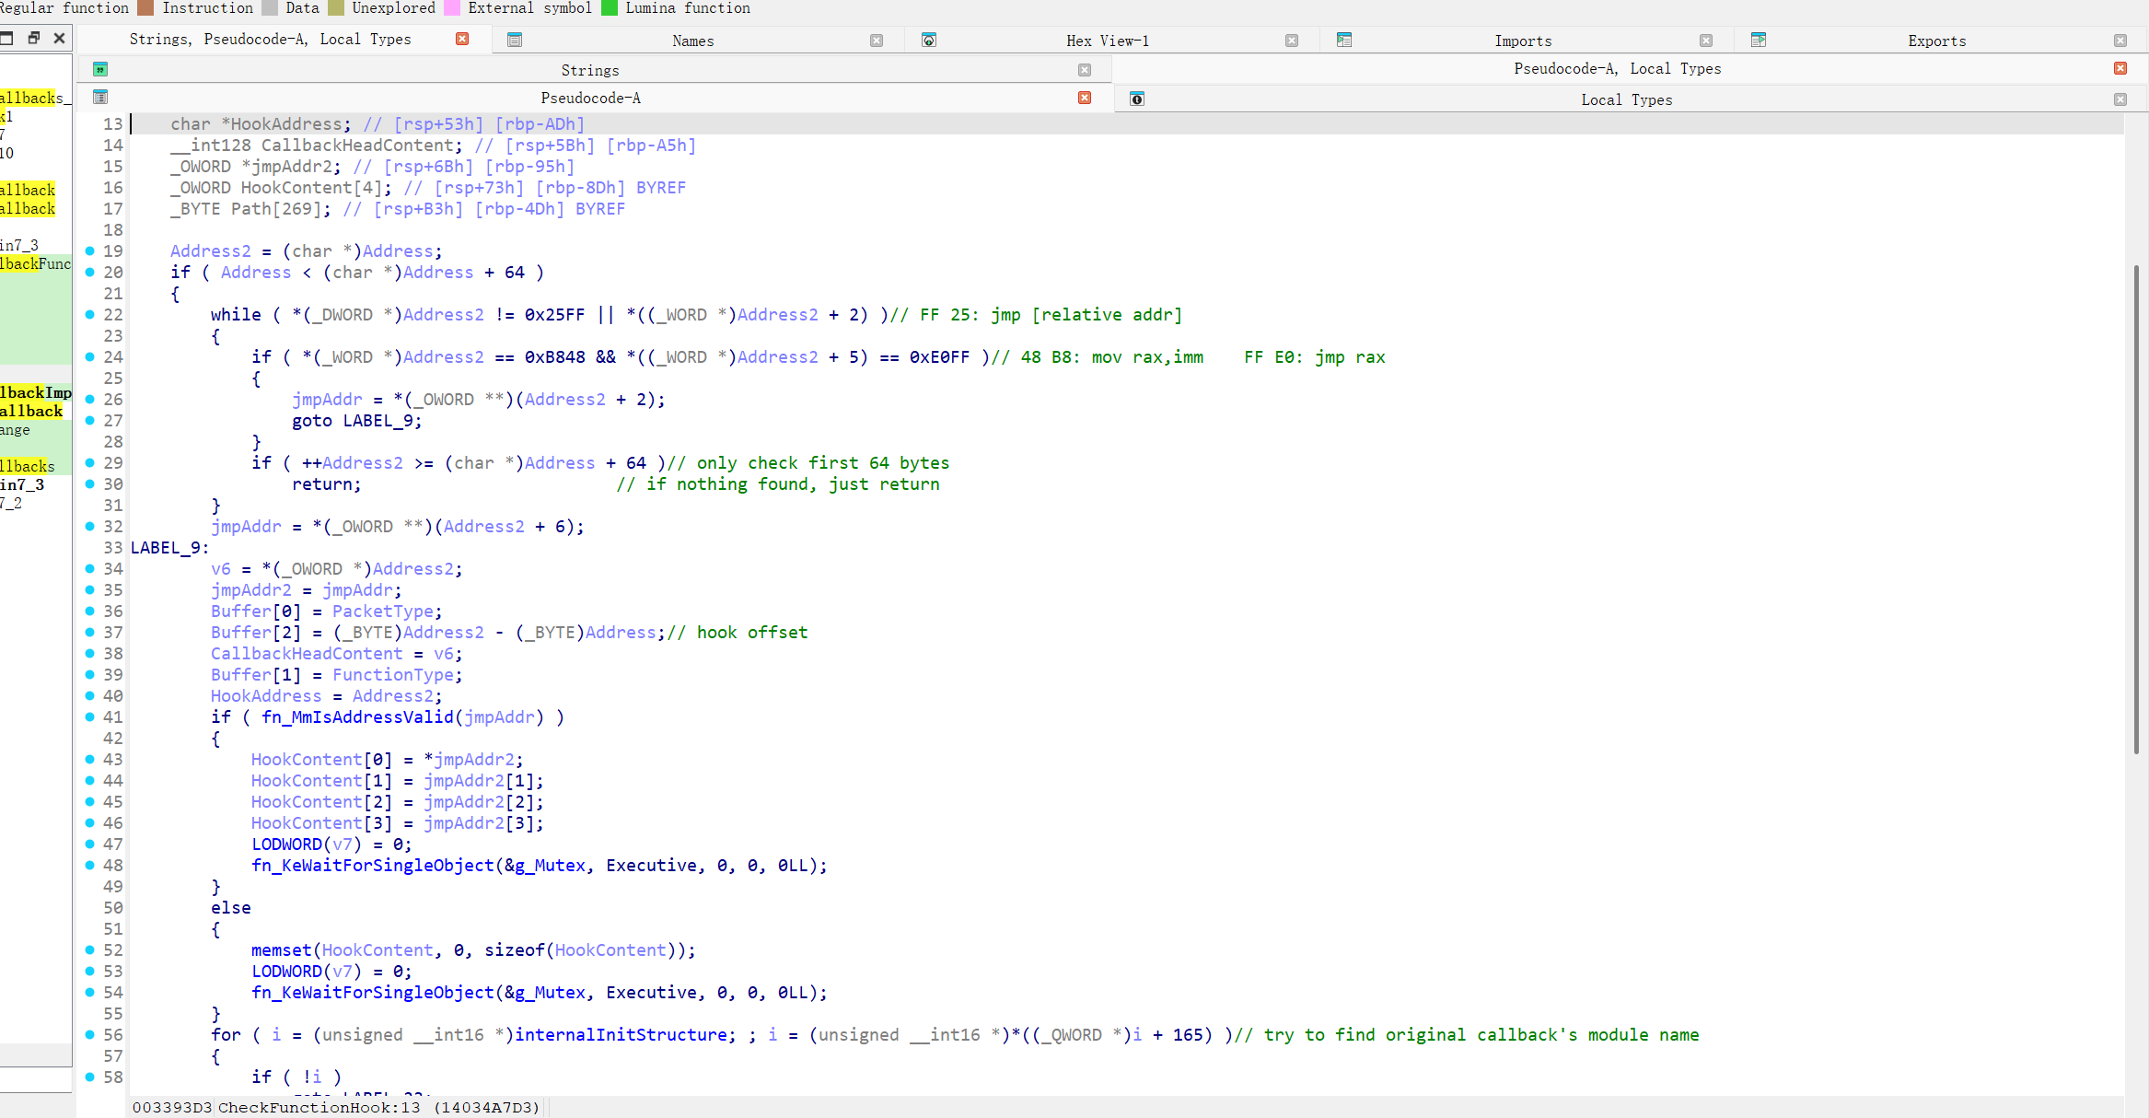
Task: Switch to the Names tab
Action: [x=693, y=41]
